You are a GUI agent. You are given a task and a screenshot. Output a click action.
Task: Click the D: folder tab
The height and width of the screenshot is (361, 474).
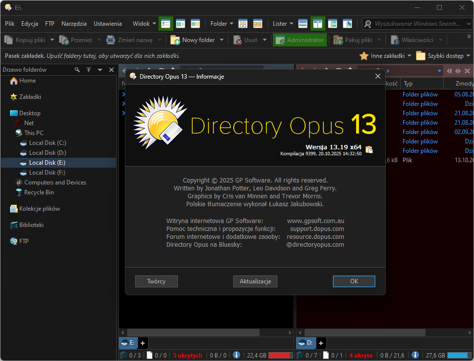point(306,343)
